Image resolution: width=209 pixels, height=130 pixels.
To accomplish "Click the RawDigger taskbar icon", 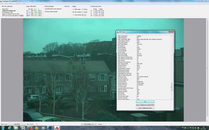I will (57, 128).
